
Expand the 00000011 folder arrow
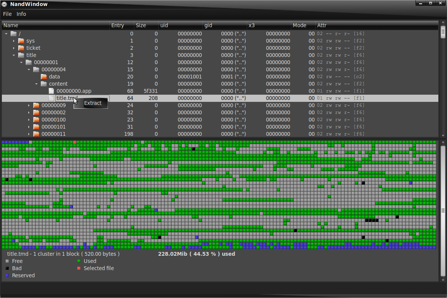click(29, 134)
